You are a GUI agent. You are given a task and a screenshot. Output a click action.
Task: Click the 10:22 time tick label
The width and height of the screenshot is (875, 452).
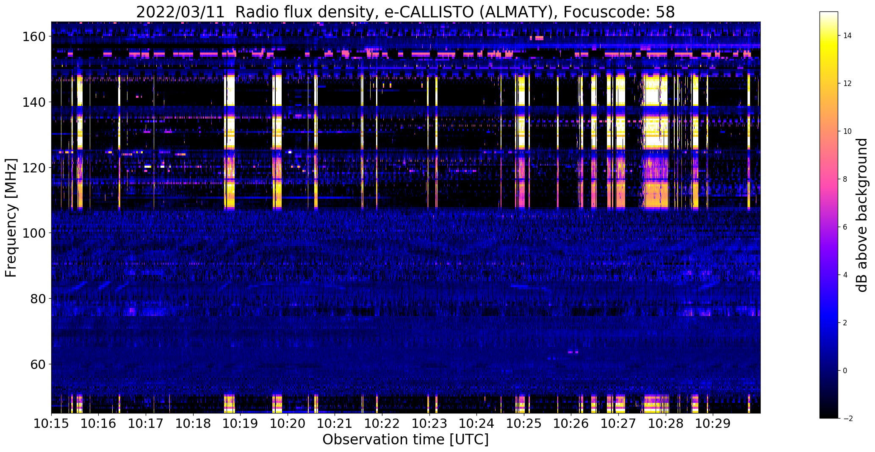[382, 423]
